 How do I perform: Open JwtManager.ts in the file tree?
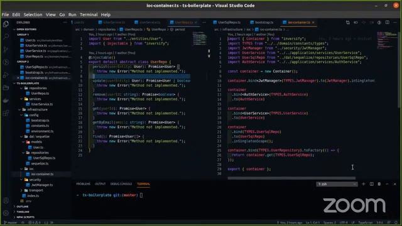click(x=42, y=185)
